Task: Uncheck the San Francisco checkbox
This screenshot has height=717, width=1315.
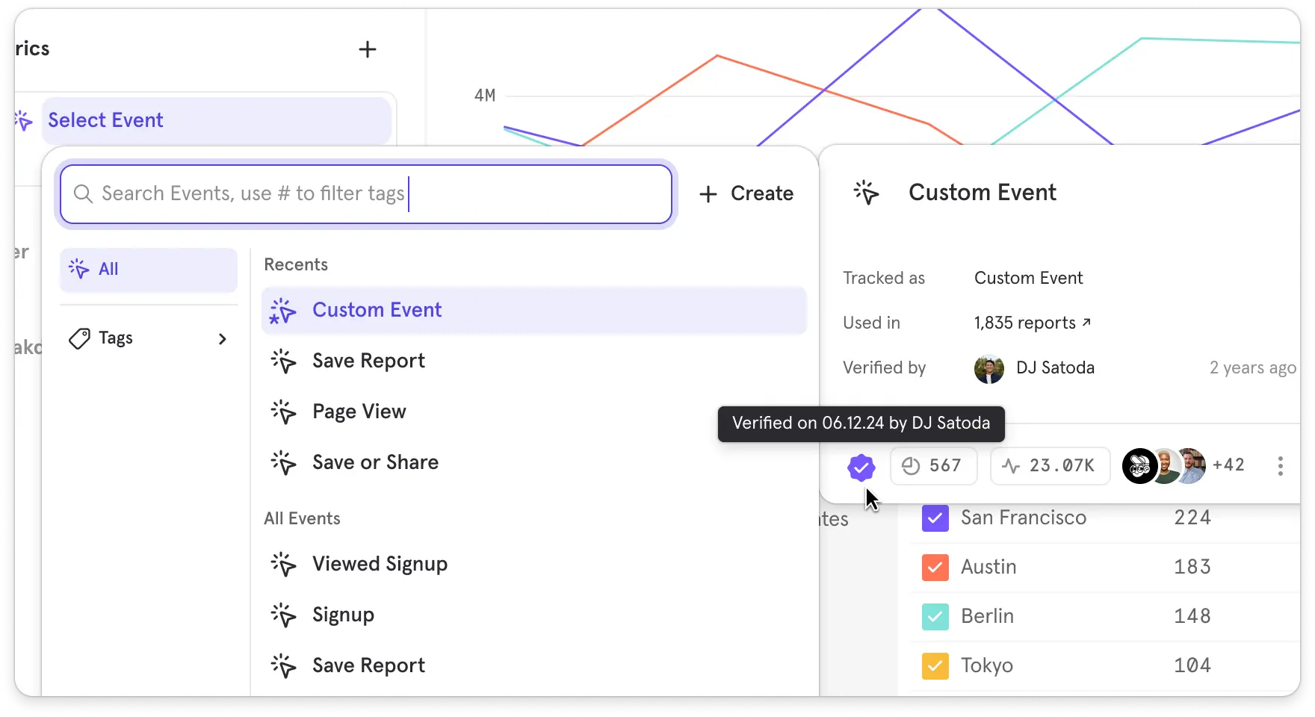Action: [x=935, y=518]
